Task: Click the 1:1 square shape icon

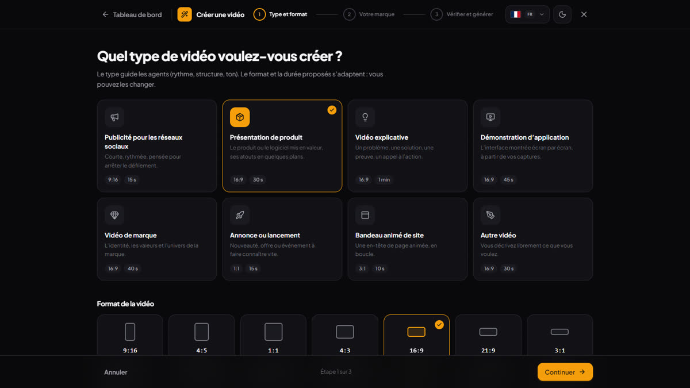Action: coord(273,332)
